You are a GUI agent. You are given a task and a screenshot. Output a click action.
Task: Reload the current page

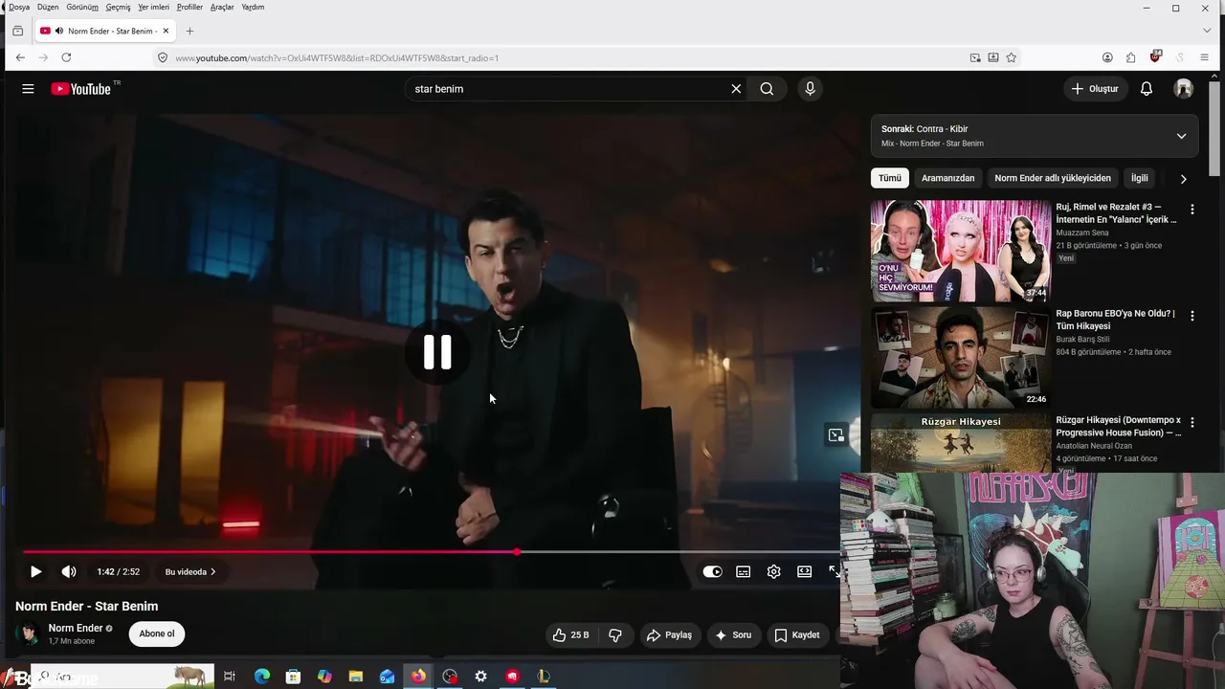pyautogui.click(x=66, y=57)
